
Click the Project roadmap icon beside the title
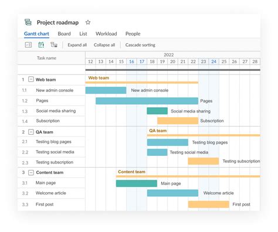(x=28, y=22)
